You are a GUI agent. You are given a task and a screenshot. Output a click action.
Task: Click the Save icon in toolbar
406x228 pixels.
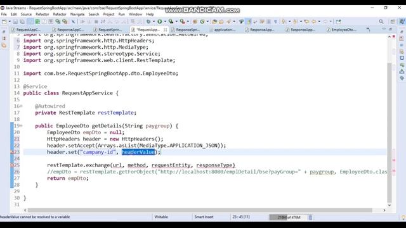(x=15, y=22)
